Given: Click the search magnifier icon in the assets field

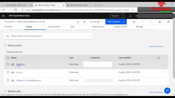Looking at the screenshot, I should [7, 36].
